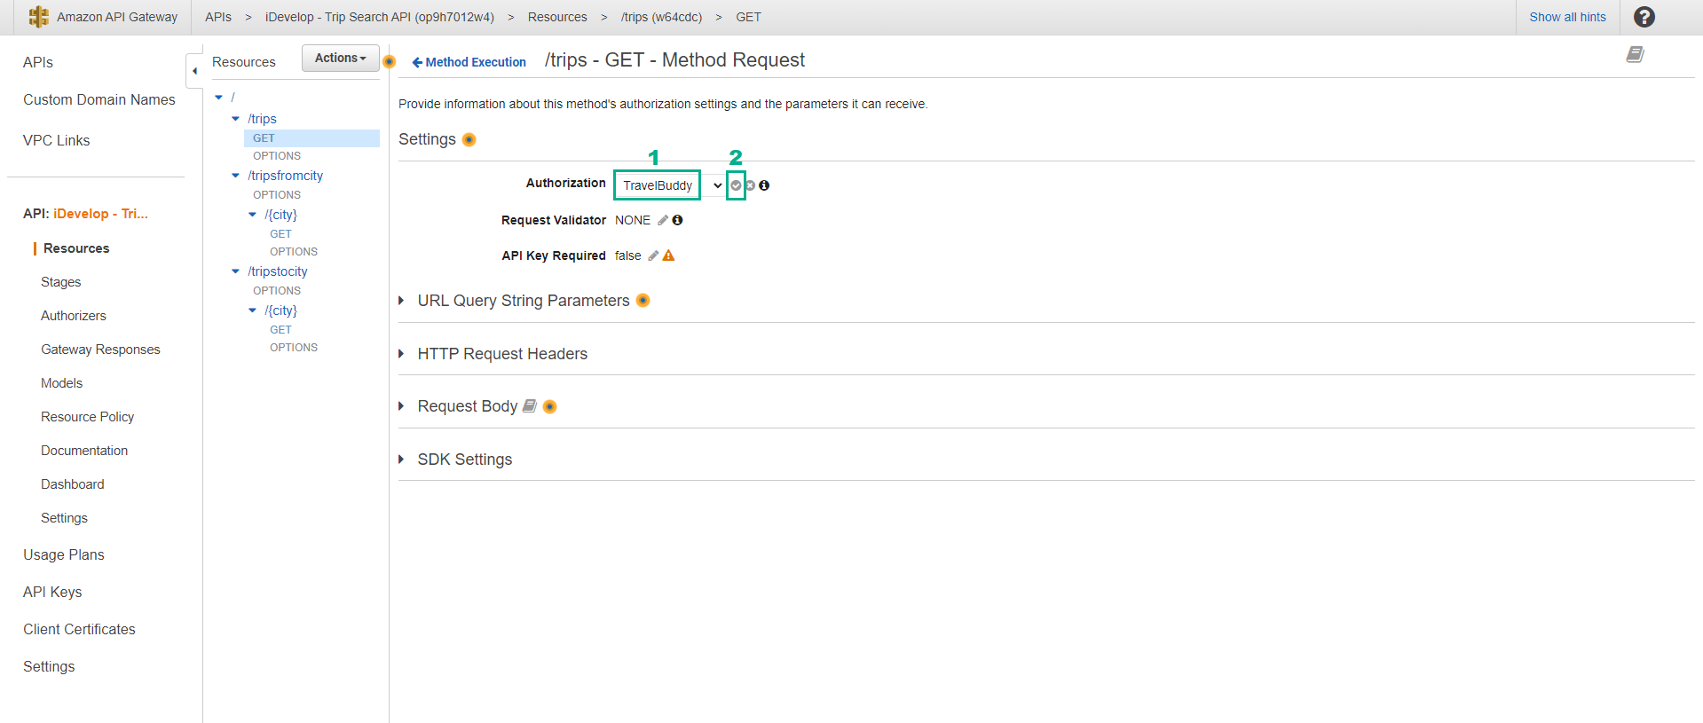Open the /trips resource in tree

click(x=262, y=119)
